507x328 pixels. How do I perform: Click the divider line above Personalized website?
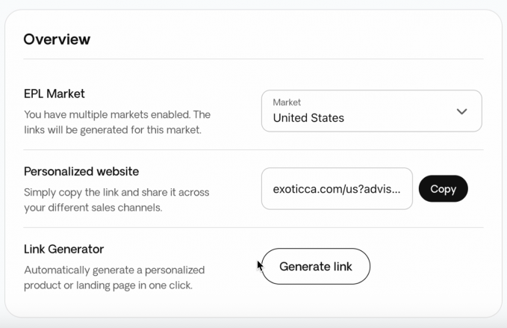[x=253, y=150]
